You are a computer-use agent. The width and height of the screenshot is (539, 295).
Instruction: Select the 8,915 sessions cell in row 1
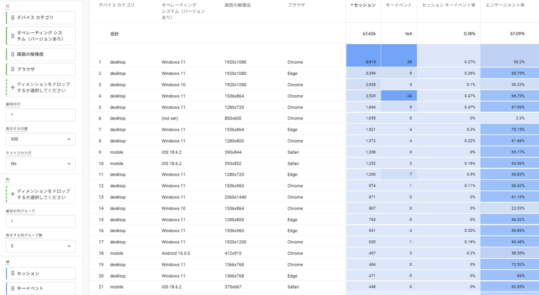363,62
